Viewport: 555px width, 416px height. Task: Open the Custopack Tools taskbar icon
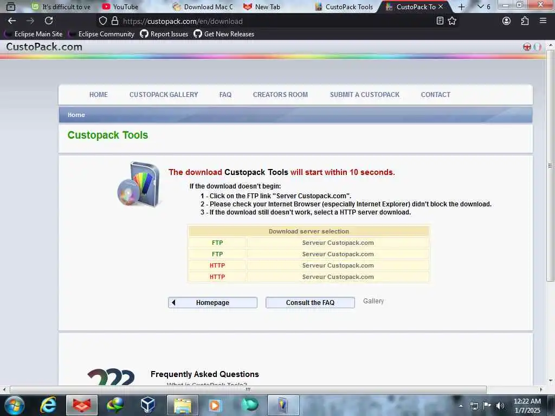(283, 405)
